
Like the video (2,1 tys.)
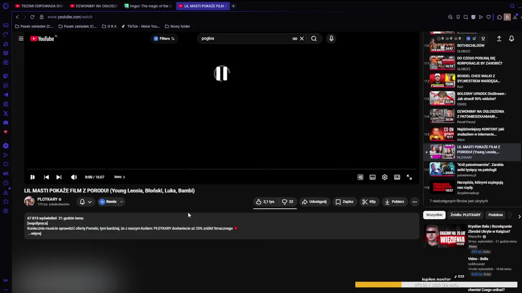pos(265,201)
